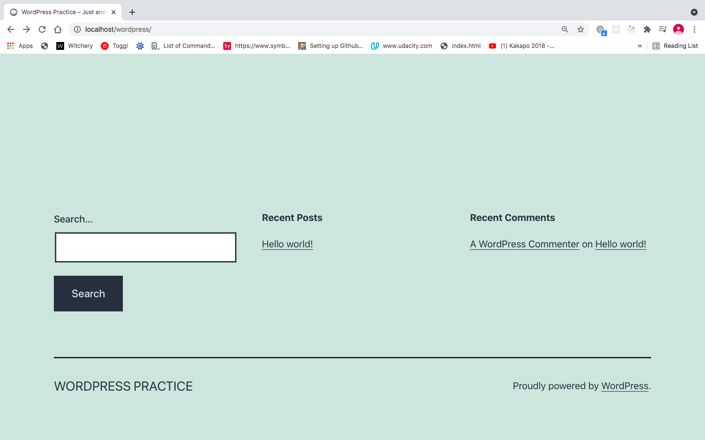Open the Setting up Github... bookmark
The image size is (705, 440).
coord(330,46)
